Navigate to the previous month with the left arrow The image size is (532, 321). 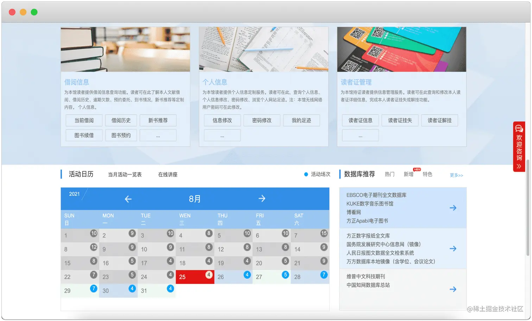pos(128,198)
